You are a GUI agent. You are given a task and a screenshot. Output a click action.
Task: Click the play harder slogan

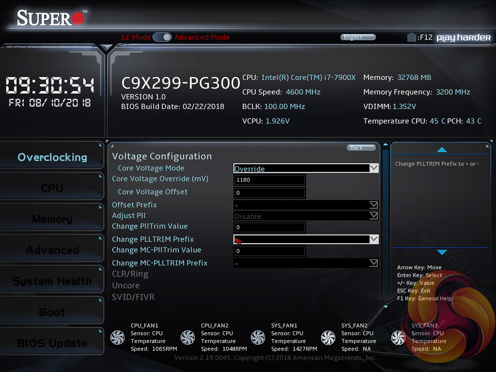[464, 38]
